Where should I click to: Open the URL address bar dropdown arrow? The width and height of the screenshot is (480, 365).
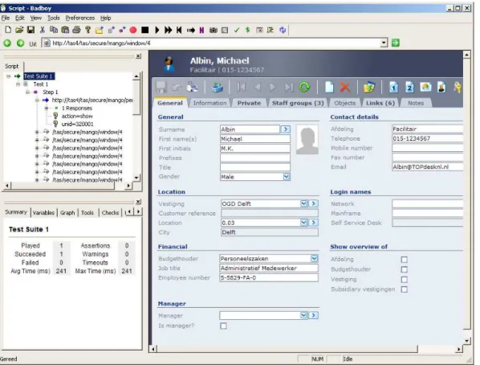(384, 43)
